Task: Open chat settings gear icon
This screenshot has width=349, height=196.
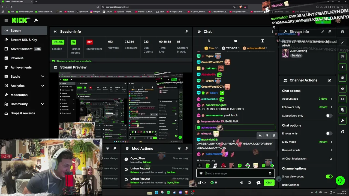Action: tap(250, 183)
